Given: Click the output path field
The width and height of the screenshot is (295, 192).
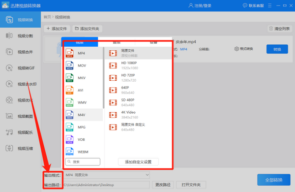Looking at the screenshot, I should coord(107,185).
